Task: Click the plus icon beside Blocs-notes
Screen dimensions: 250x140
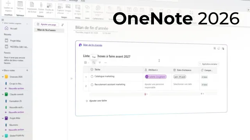Action: point(27,70)
